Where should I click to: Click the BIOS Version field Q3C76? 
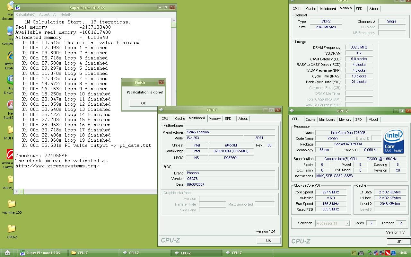pyautogui.click(x=231, y=179)
